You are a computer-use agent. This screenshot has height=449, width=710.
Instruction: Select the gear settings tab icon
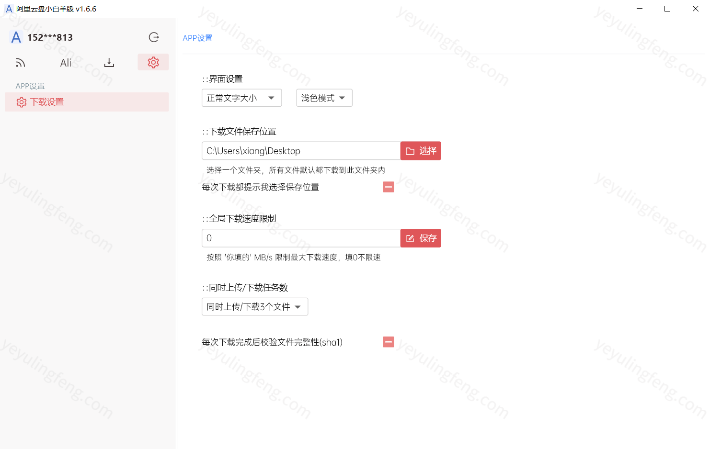point(153,62)
